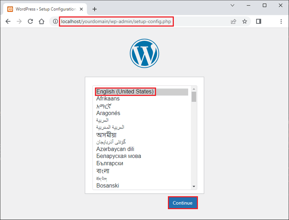Viewport: 289px width, 220px height.
Task: Select Azərbaycan dili from the list
Action: 115,149
